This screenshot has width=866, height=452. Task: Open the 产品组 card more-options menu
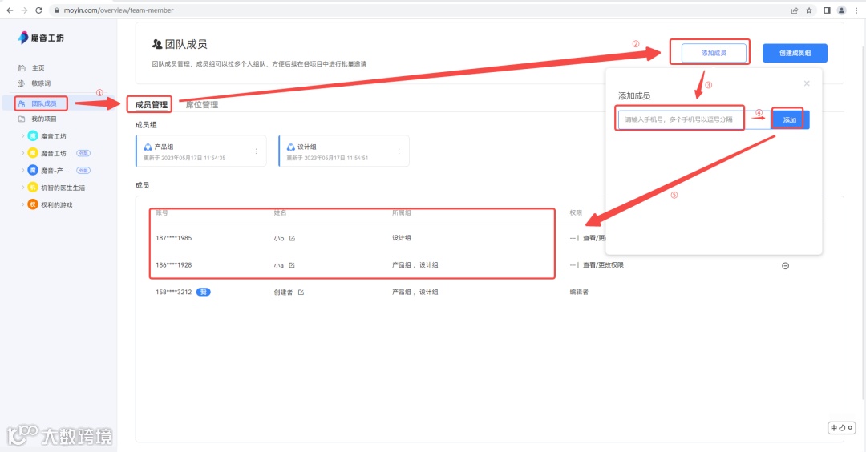[256, 151]
